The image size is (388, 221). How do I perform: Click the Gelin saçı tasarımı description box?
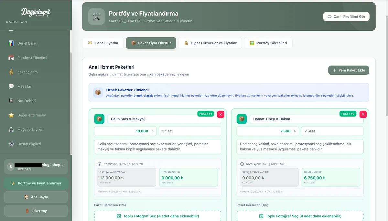[158, 147]
